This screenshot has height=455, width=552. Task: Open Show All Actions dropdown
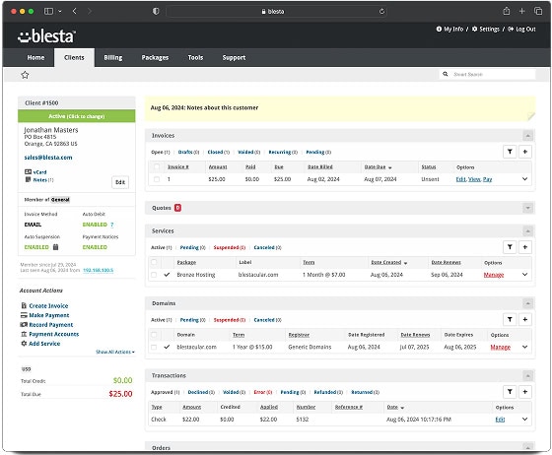[x=115, y=352]
